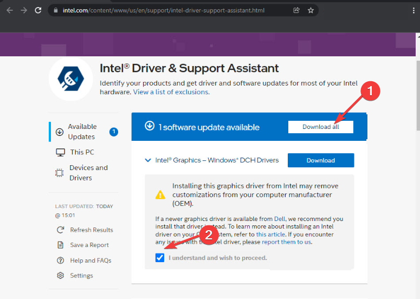Save a Report of this scan

[89, 245]
